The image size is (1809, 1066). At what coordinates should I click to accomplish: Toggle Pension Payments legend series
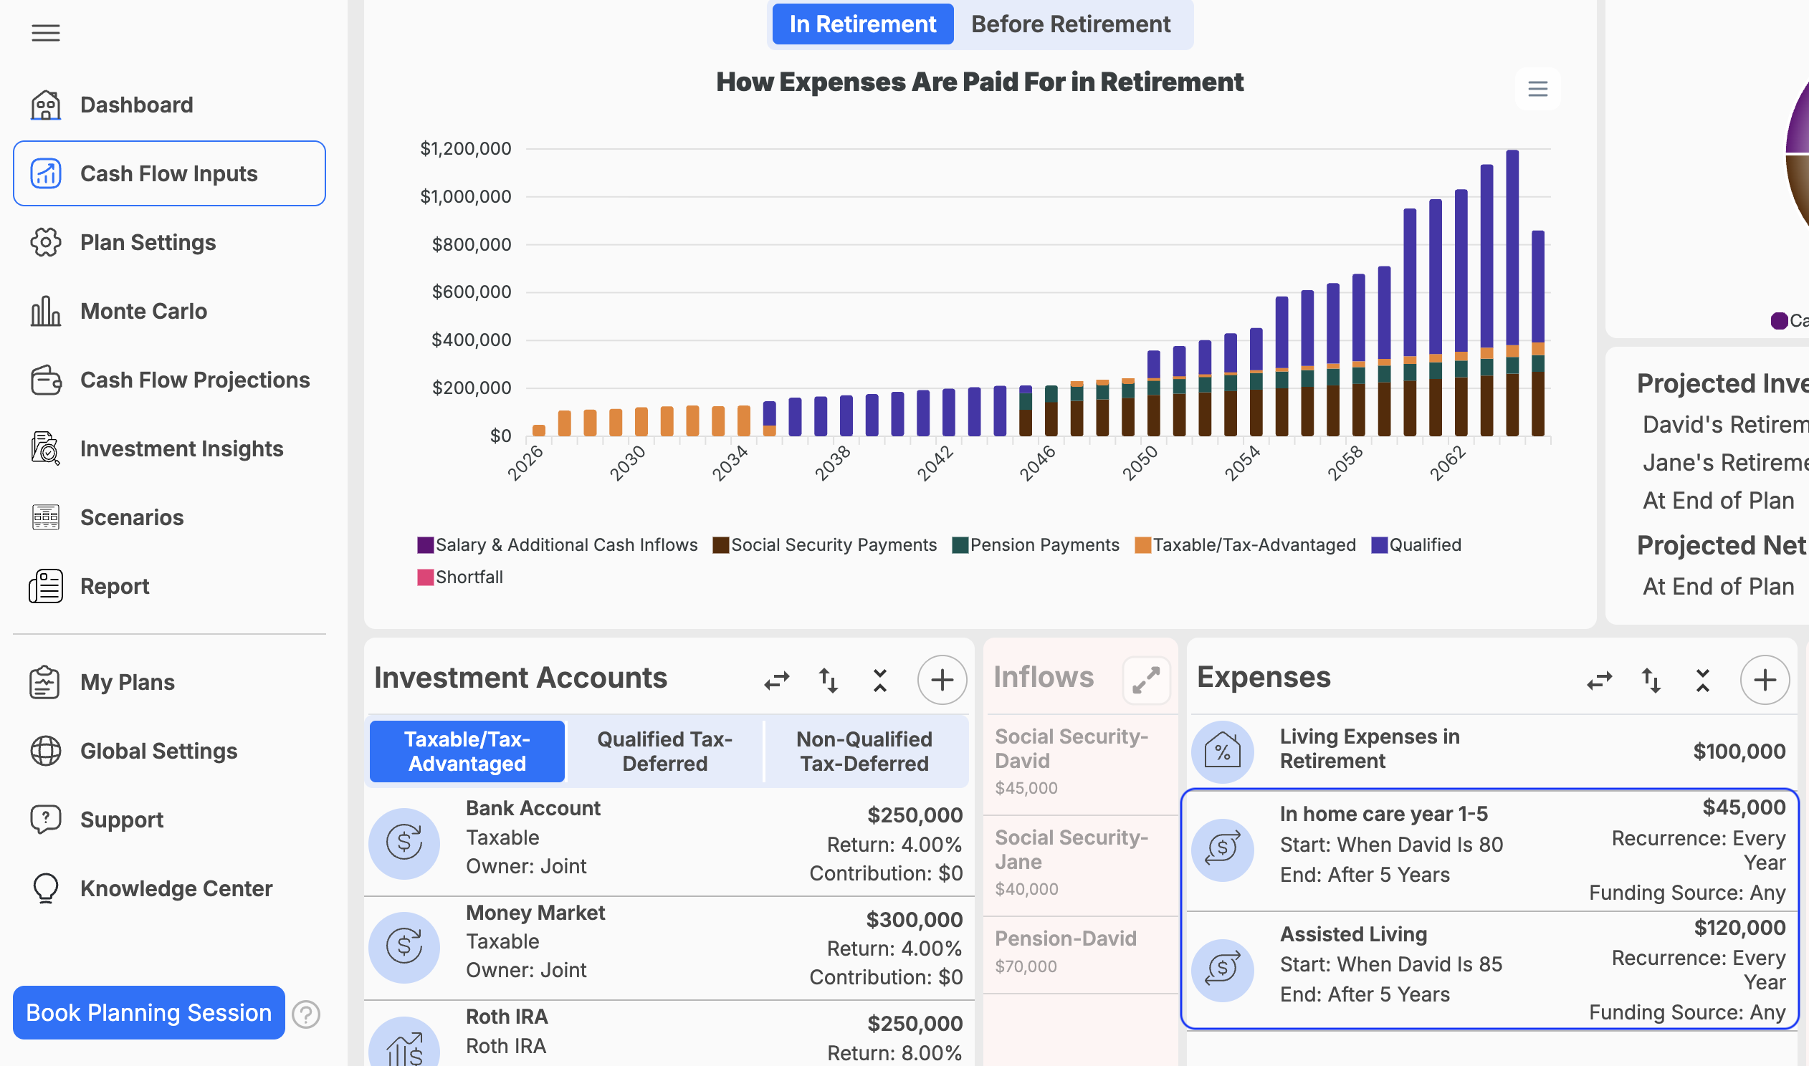click(x=1035, y=545)
